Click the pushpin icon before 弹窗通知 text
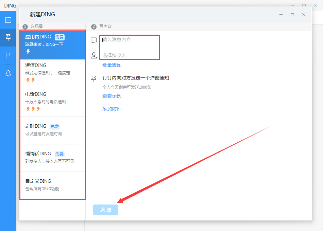323x231 pixels. tap(93, 78)
